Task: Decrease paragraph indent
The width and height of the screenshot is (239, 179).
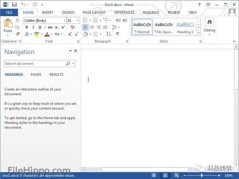Action: (x=118, y=20)
